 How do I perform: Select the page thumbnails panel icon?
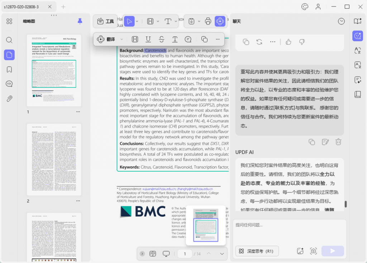(x=9, y=55)
